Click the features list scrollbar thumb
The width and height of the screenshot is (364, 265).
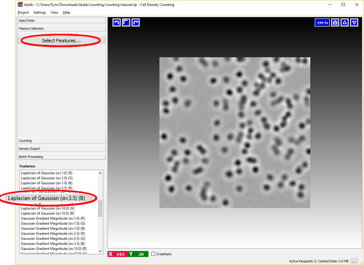click(x=100, y=208)
